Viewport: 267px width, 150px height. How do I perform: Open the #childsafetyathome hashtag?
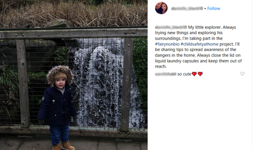[x=199, y=44]
